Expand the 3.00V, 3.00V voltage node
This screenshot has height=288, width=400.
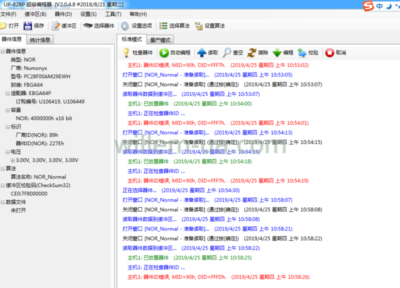click(x=12, y=160)
